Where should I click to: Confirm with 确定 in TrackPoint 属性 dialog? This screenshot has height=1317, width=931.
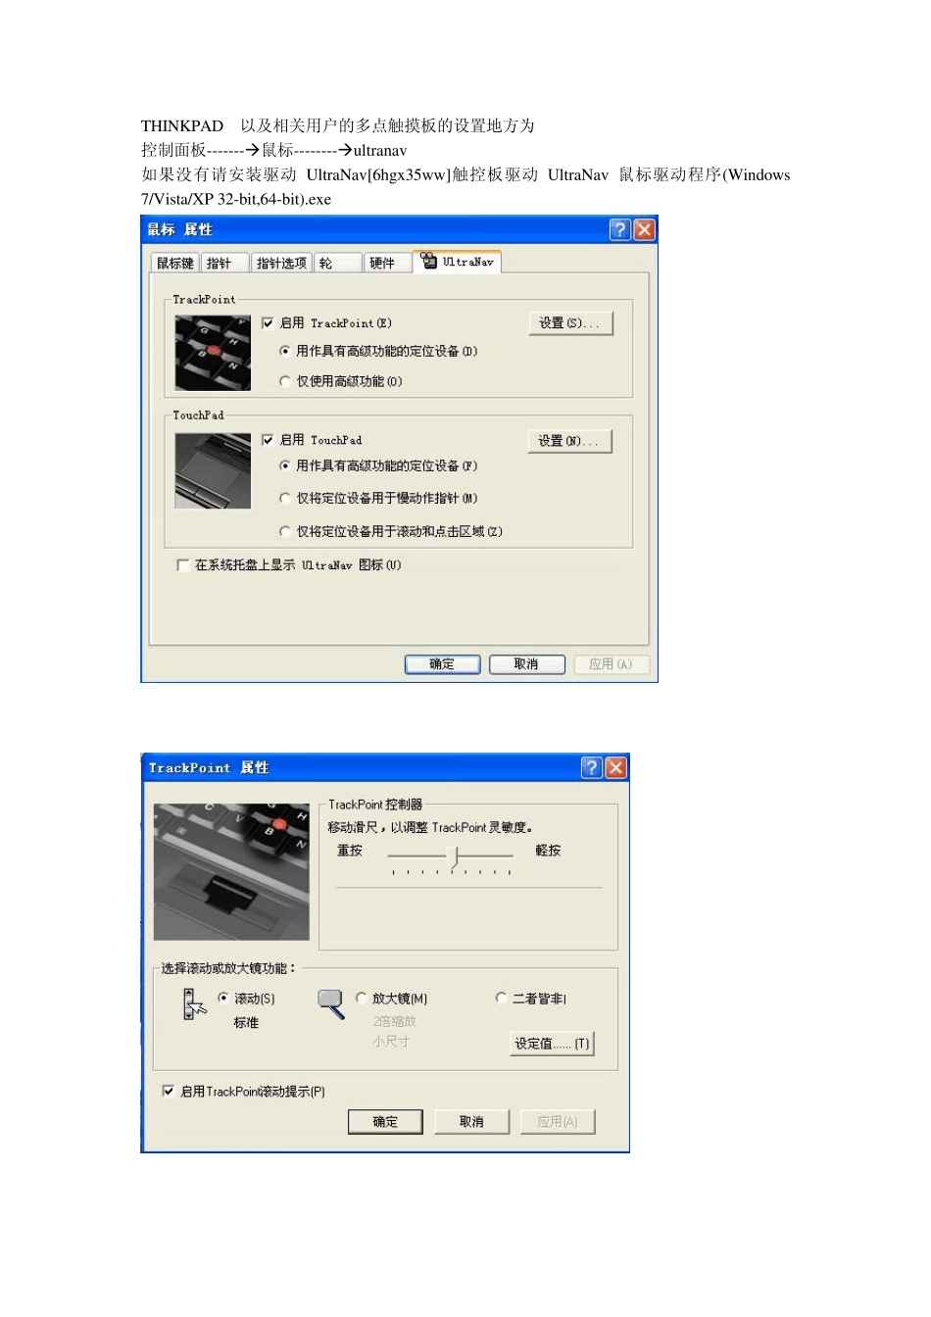pos(385,1122)
